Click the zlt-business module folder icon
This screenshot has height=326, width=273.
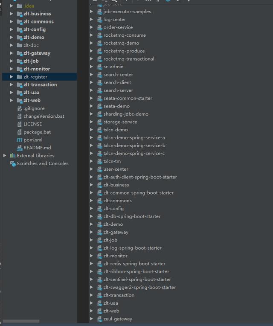click(20, 14)
